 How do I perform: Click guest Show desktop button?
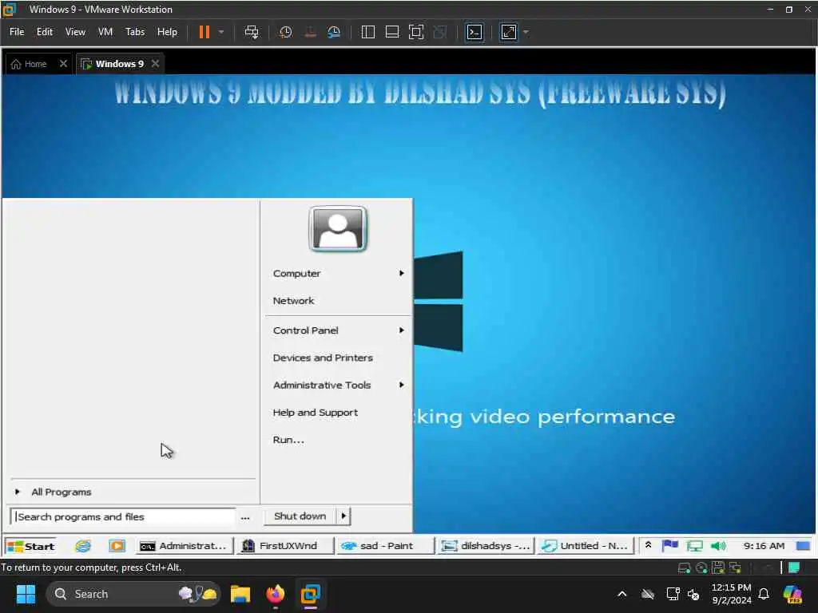pyautogui.click(x=803, y=546)
